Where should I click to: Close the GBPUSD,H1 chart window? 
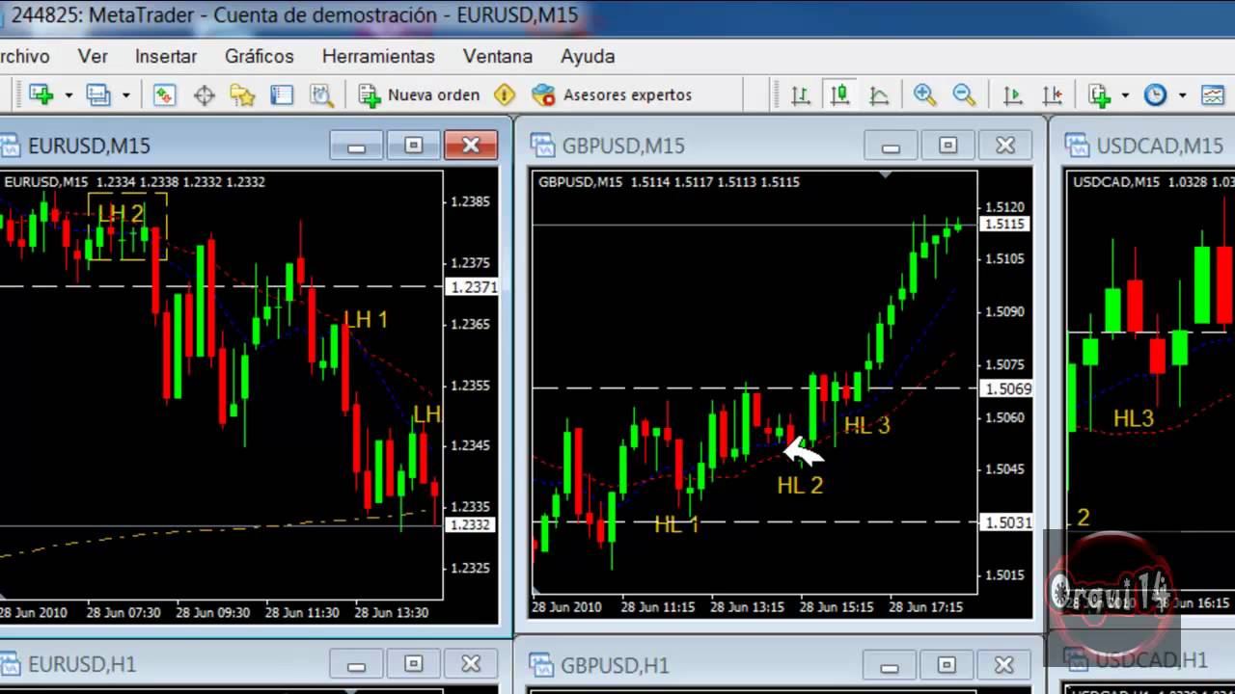pyautogui.click(x=1004, y=665)
